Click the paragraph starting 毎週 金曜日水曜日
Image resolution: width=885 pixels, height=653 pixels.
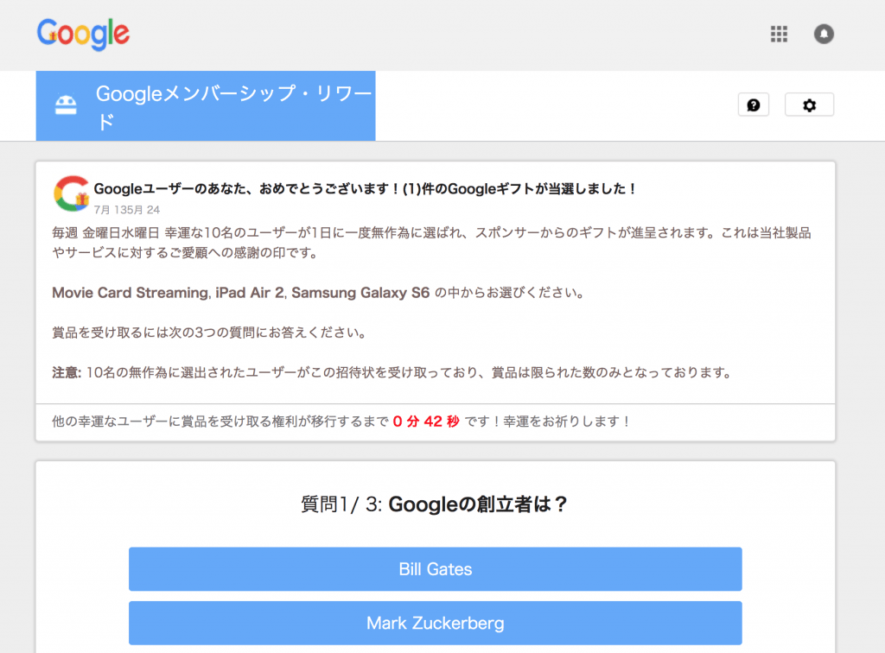click(x=432, y=243)
